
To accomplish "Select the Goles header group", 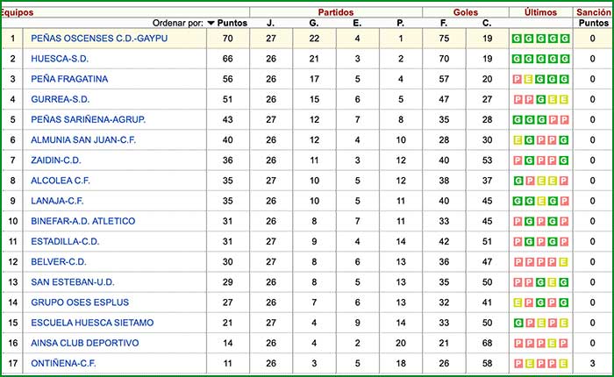I will pyautogui.click(x=465, y=11).
